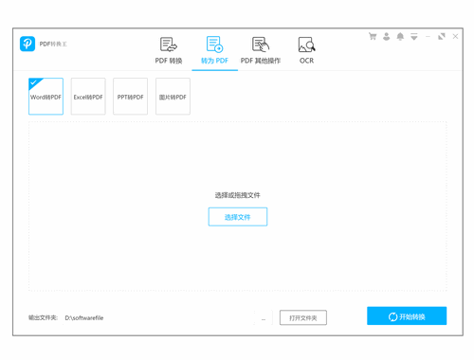Click the output folder path D:\softwarefile
This screenshot has height=360, width=474.
pyautogui.click(x=84, y=318)
